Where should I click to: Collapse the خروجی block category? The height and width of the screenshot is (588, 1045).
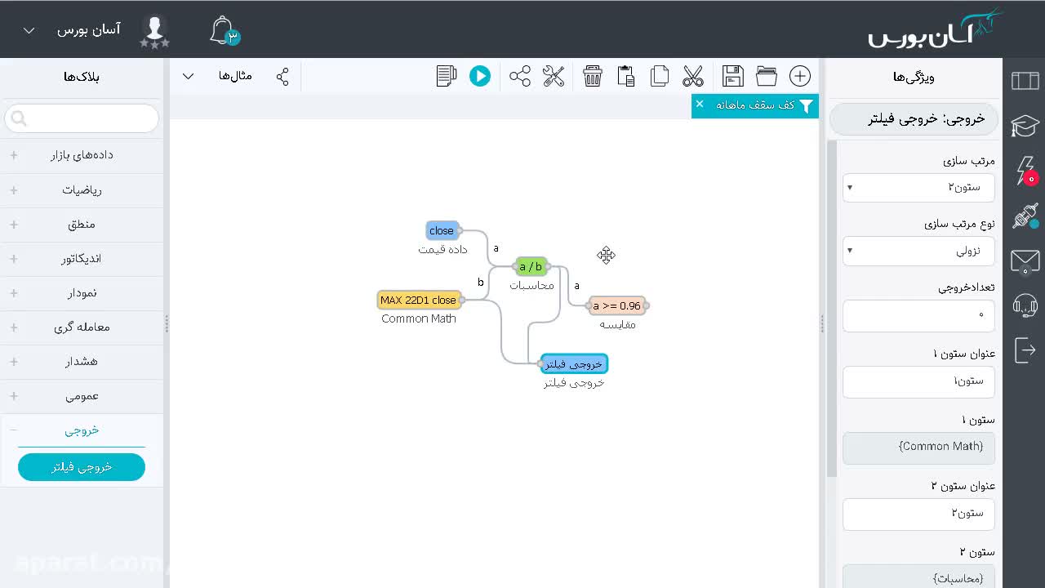tap(82, 430)
